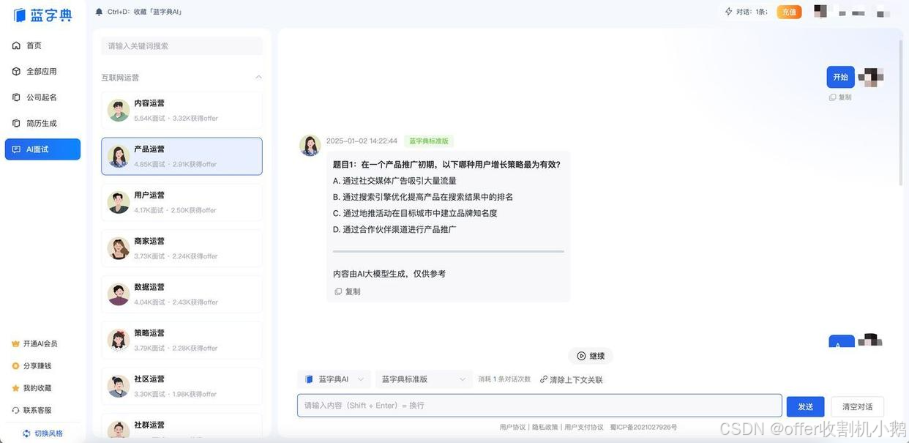This screenshot has width=909, height=443.
Task: Click the copy icon under the question message
Action: point(338,291)
